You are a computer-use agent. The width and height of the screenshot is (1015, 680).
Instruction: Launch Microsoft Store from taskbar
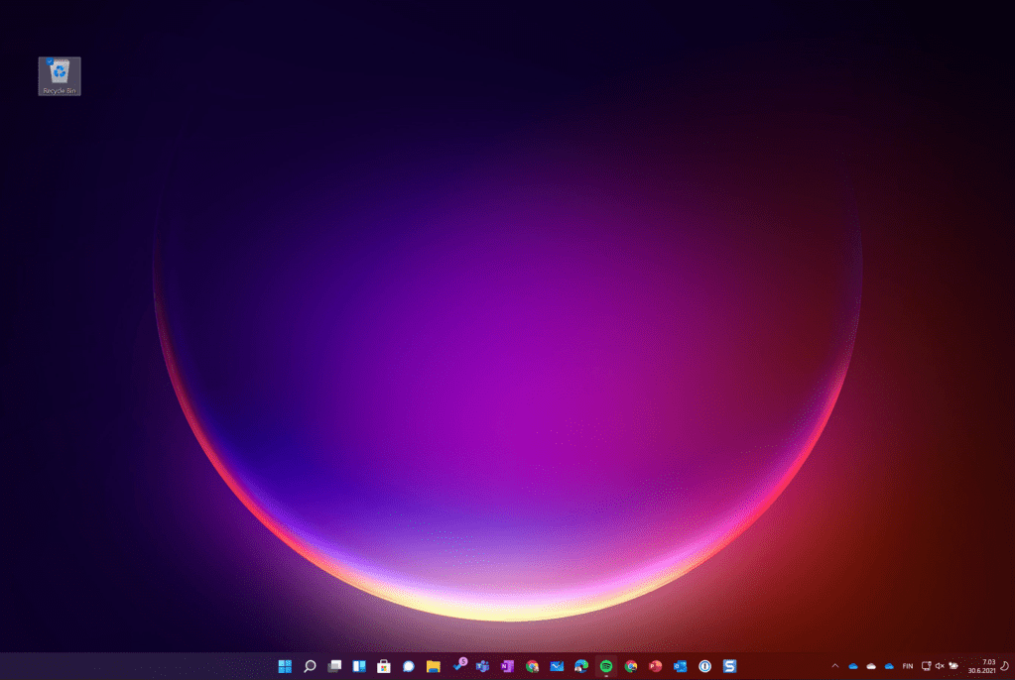[384, 666]
